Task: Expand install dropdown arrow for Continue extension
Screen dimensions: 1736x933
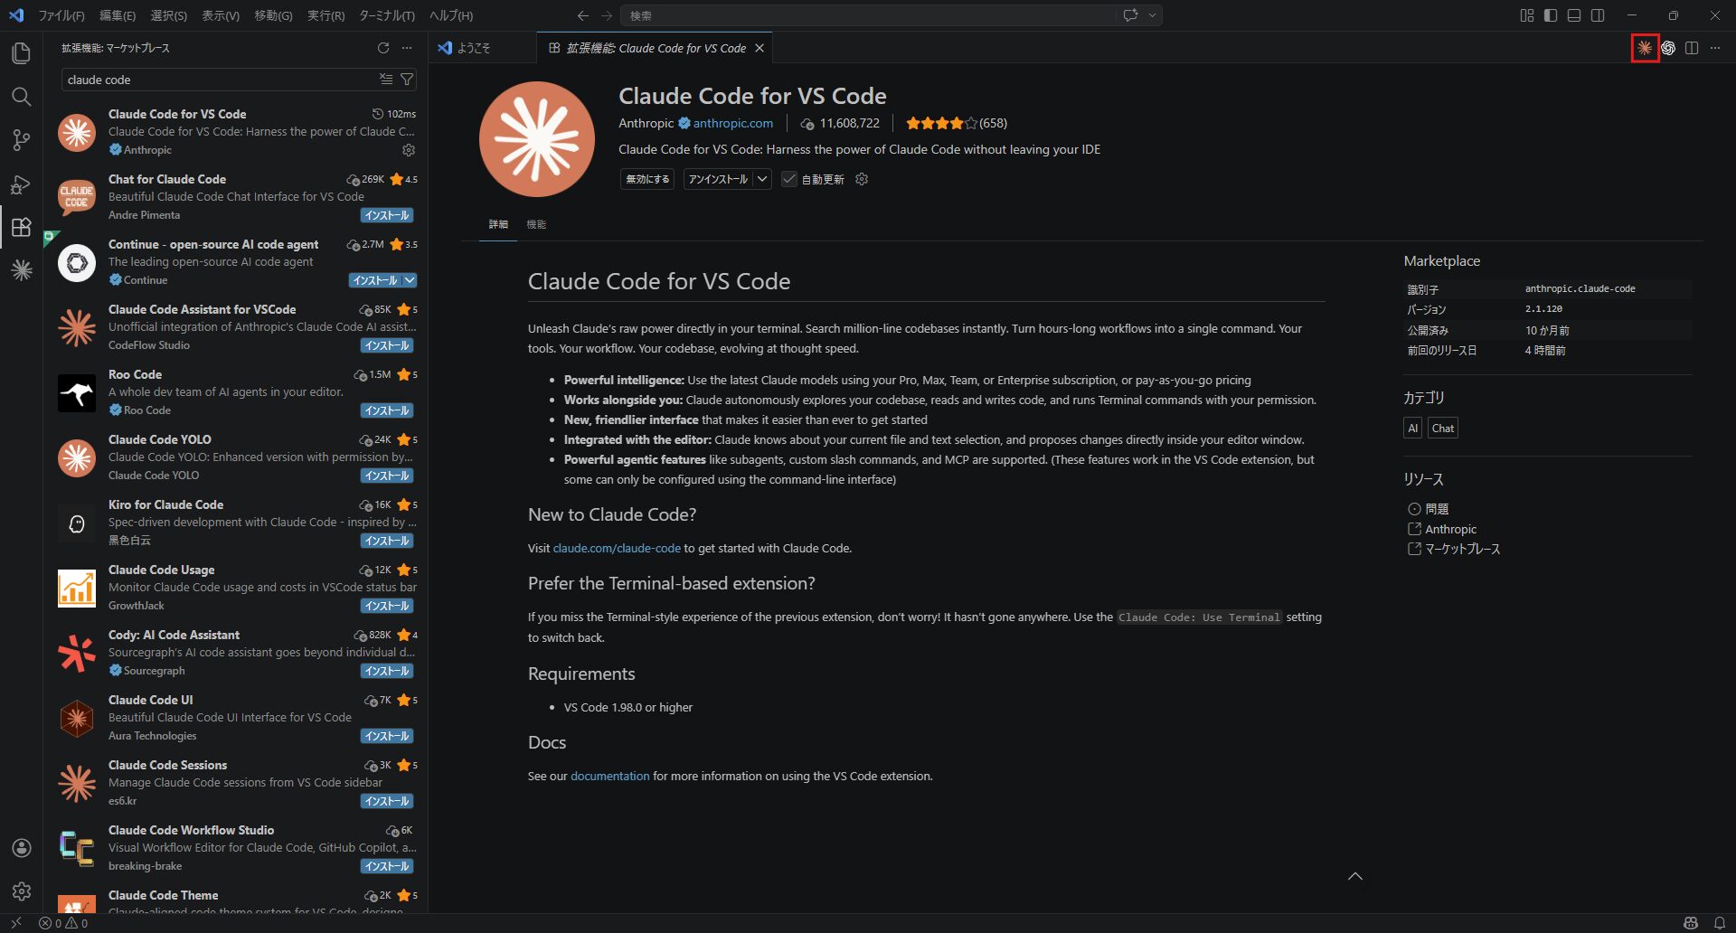Action: [x=410, y=280]
